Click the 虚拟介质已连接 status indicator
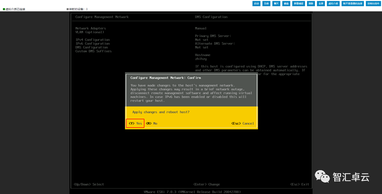 tap(14, 9)
